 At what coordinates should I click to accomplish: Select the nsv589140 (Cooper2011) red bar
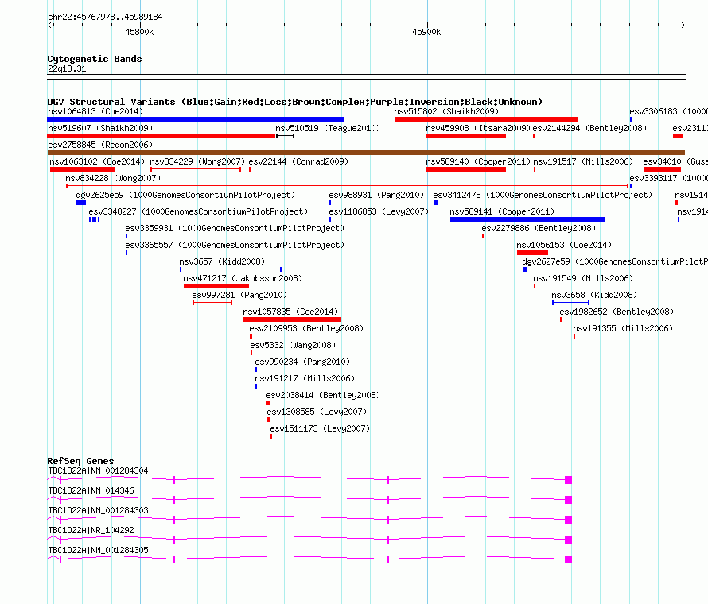click(x=466, y=169)
